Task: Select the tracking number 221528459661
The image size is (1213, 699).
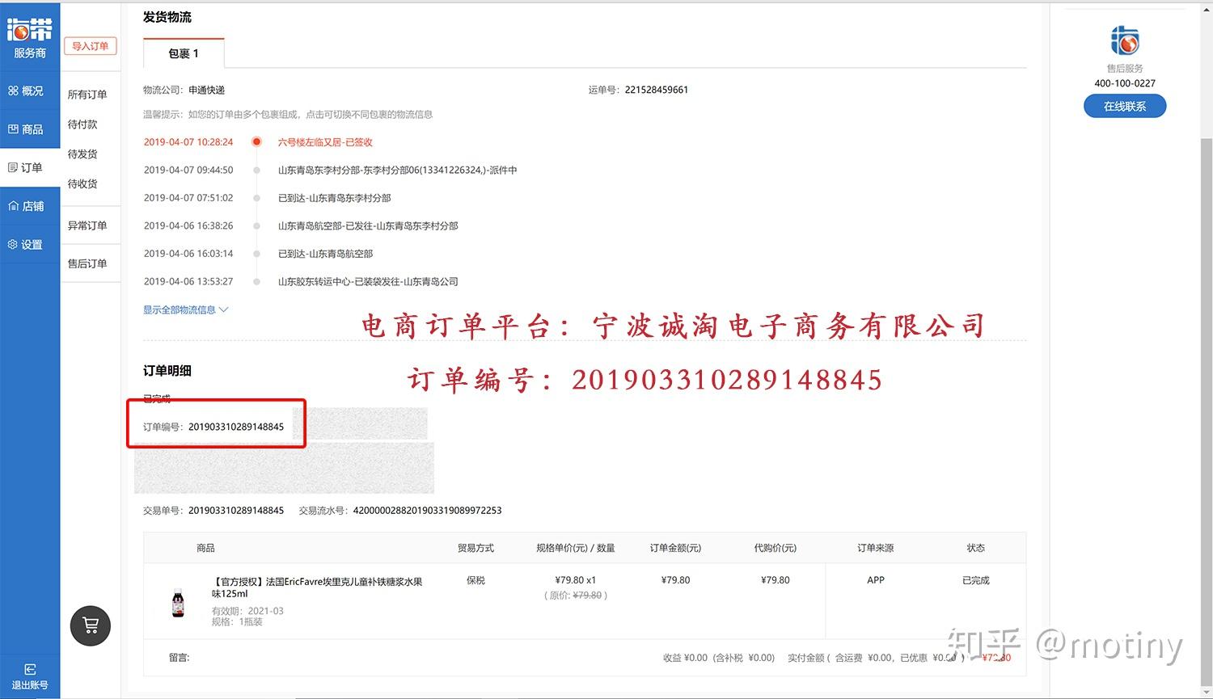Action: click(x=656, y=90)
